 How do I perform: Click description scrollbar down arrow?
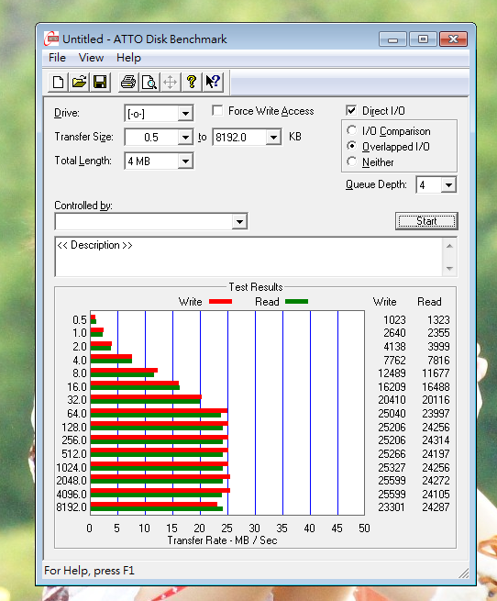tap(449, 268)
